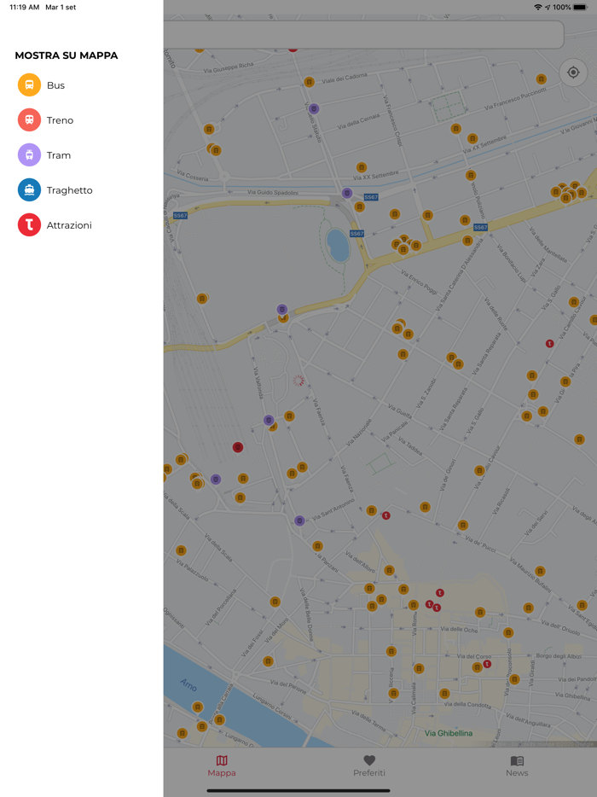The height and width of the screenshot is (797, 597).
Task: Select tram marker at start of Via Sant'Antonino
Action: pos(299,521)
